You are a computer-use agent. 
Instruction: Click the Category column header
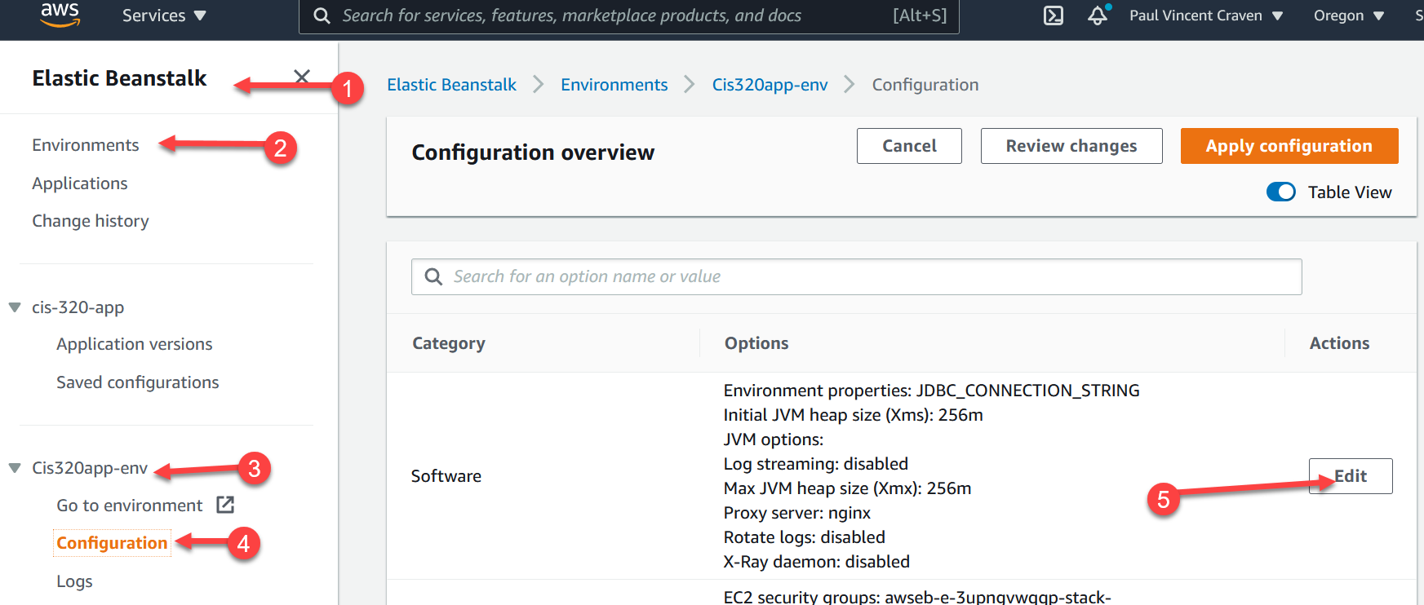tap(449, 343)
